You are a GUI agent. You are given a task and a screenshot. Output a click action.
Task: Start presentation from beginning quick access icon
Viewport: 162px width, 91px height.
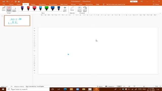tap(16, 2)
